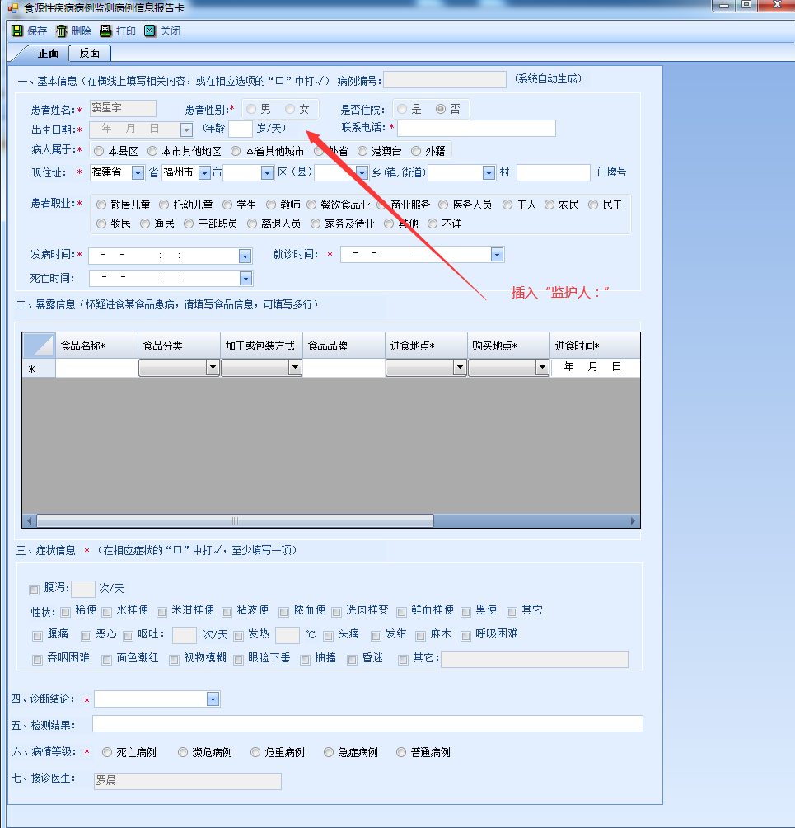Select 本县区 radio option

tap(99, 152)
